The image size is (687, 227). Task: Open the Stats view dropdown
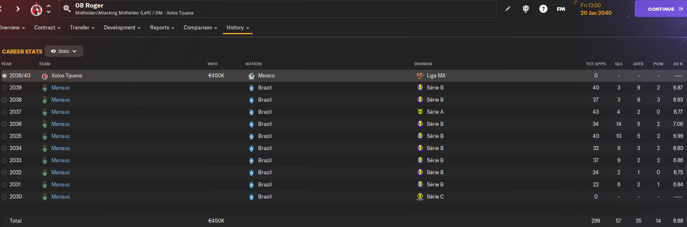[64, 51]
